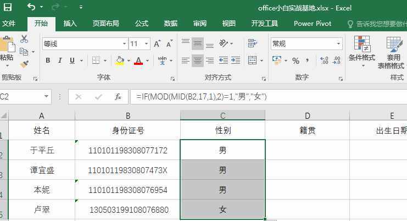Image resolution: width=407 pixels, height=221 pixels.
Task: Open the 文件 menu
Action: (x=9, y=24)
